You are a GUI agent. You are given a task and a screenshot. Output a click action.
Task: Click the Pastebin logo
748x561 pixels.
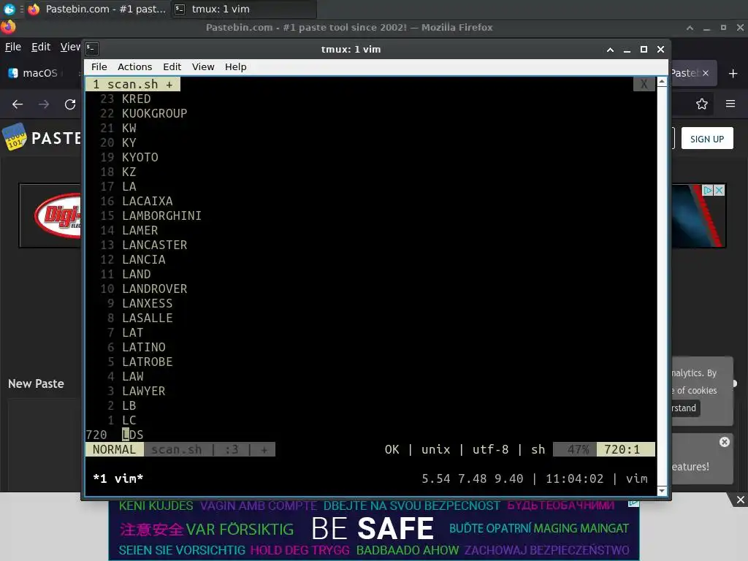tap(42, 138)
